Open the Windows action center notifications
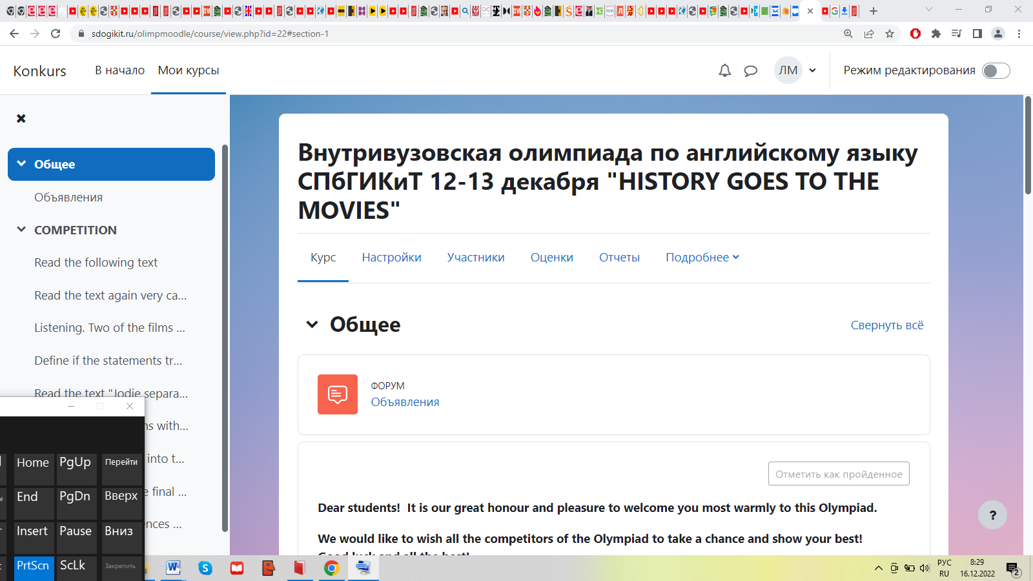Viewport: 1033px width, 581px height. [x=1013, y=569]
